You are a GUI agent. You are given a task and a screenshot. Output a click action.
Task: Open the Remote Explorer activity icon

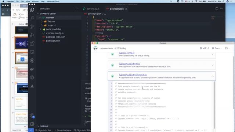click(32, 52)
